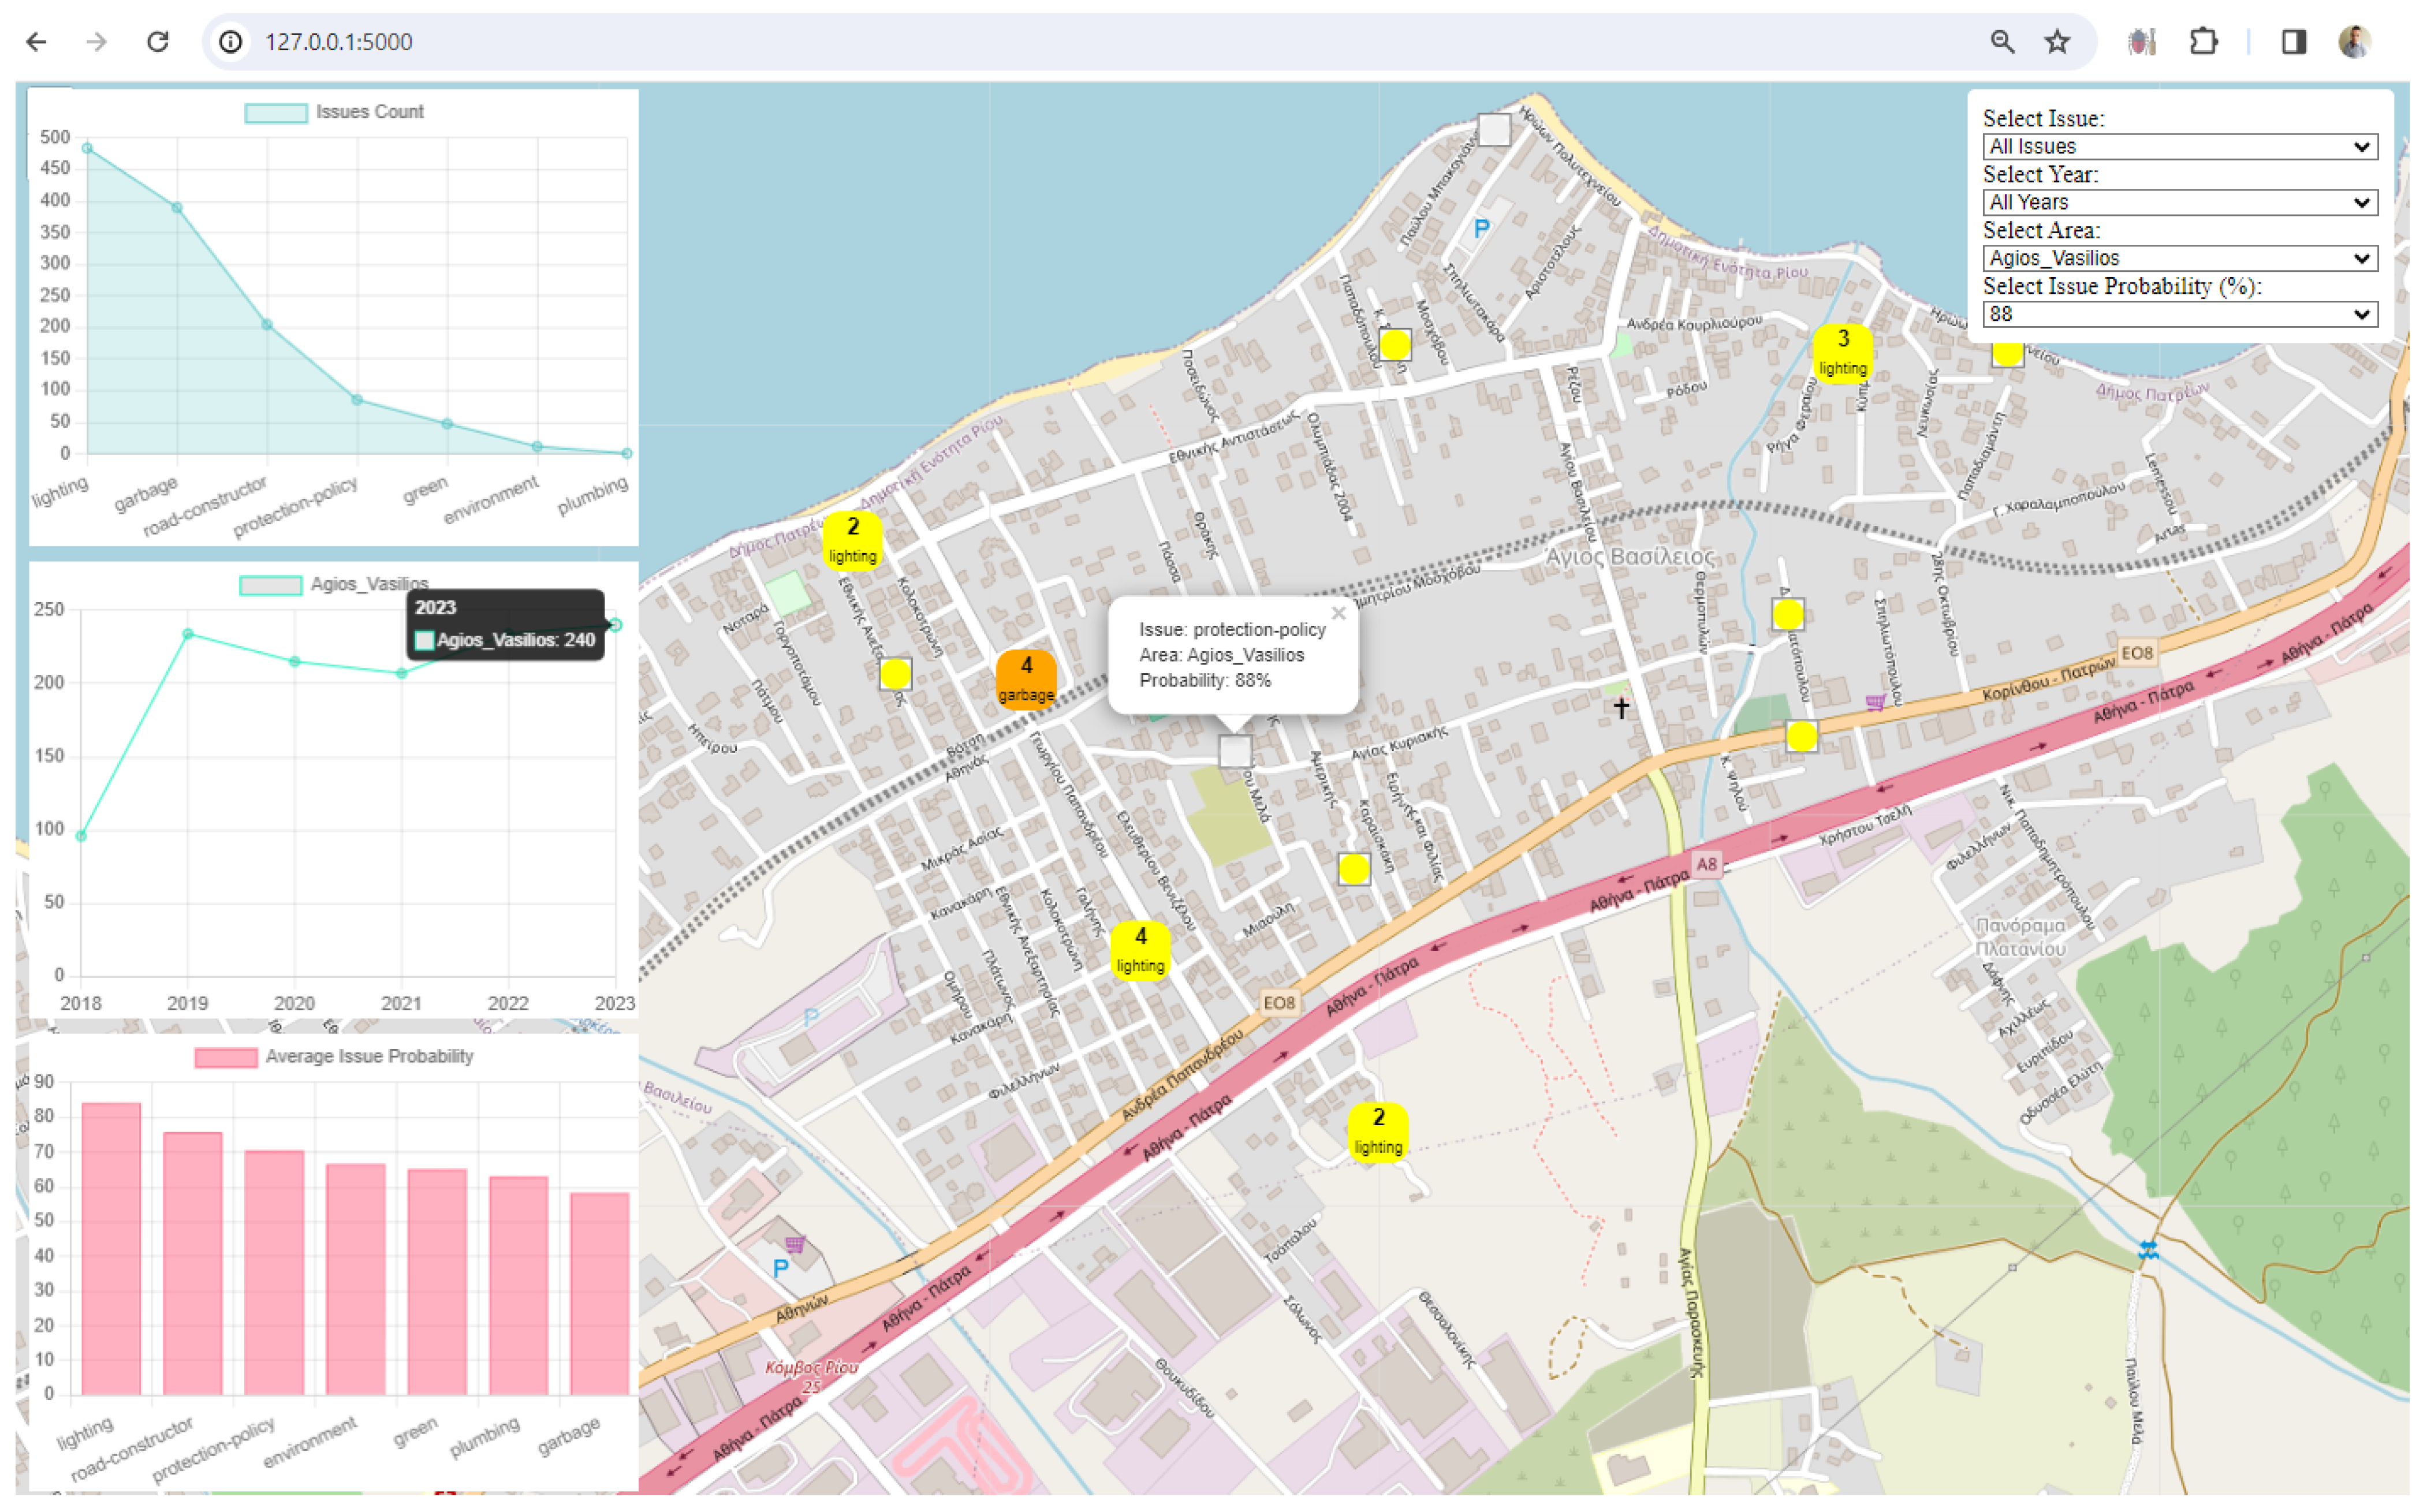Open the browser extensions puzzle icon
This screenshot has height=1512, width=2427.
2203,41
